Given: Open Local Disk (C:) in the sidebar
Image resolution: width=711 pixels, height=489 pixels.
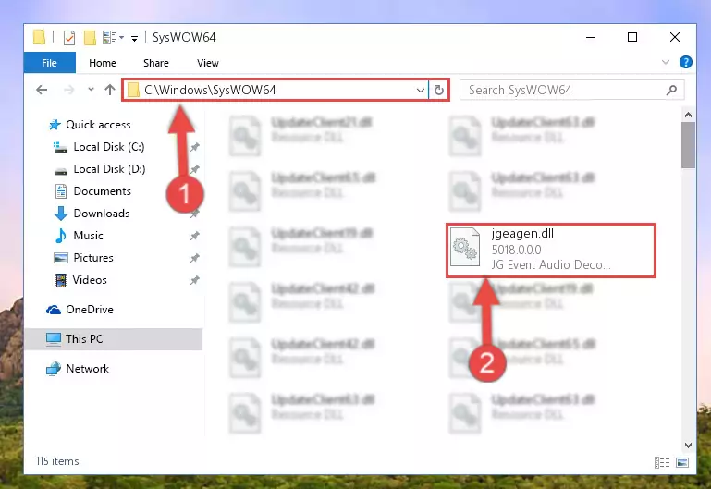Looking at the screenshot, I should click(x=109, y=147).
